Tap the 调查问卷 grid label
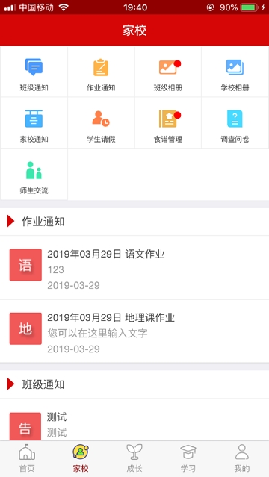The width and height of the screenshot is (269, 477). [235, 140]
